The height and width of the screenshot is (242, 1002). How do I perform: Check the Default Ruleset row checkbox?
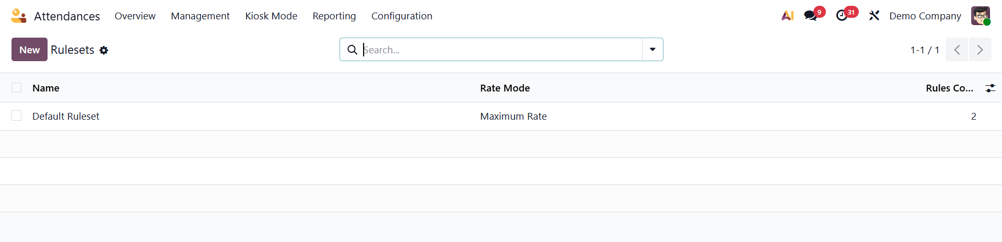[17, 116]
